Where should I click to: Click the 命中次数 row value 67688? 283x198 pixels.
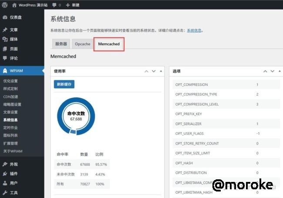tap(85, 164)
